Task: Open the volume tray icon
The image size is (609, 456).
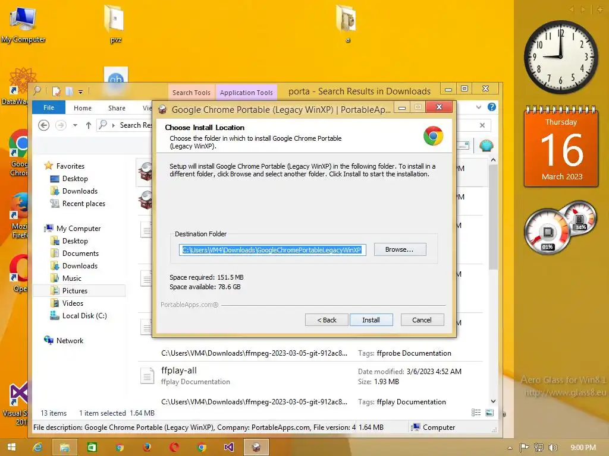Action: click(553, 448)
